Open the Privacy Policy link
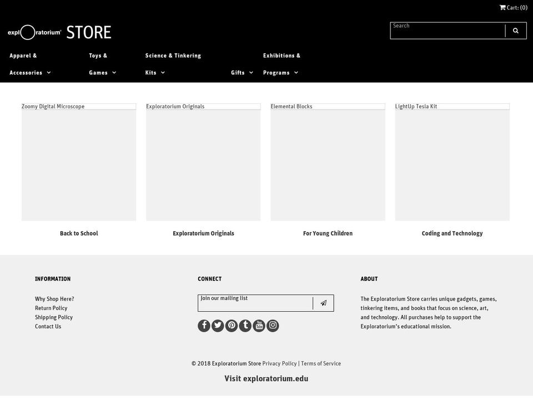 point(279,363)
